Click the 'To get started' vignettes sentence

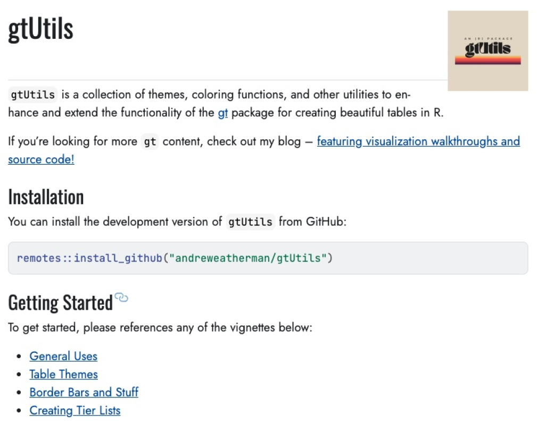160,327
